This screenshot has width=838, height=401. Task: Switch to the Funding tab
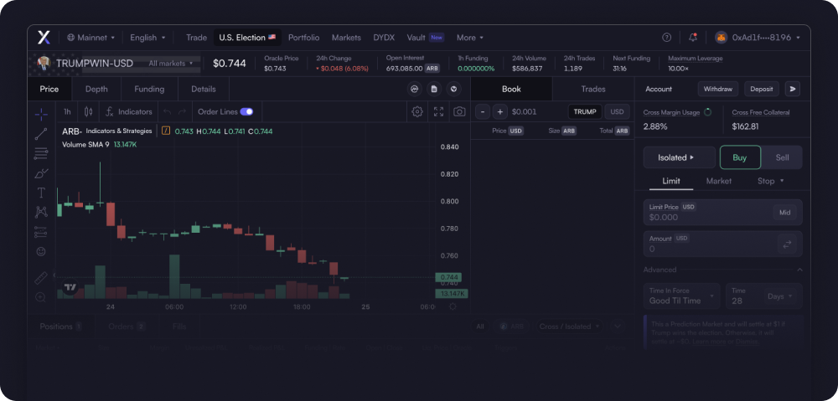149,90
